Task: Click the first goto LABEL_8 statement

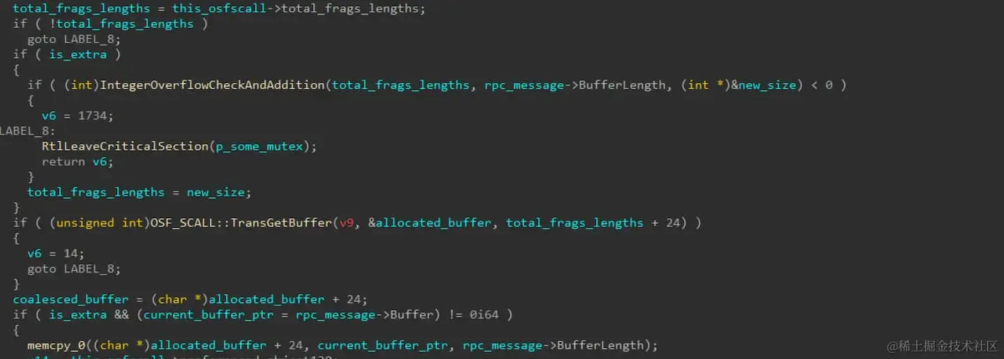Action: click(x=75, y=39)
